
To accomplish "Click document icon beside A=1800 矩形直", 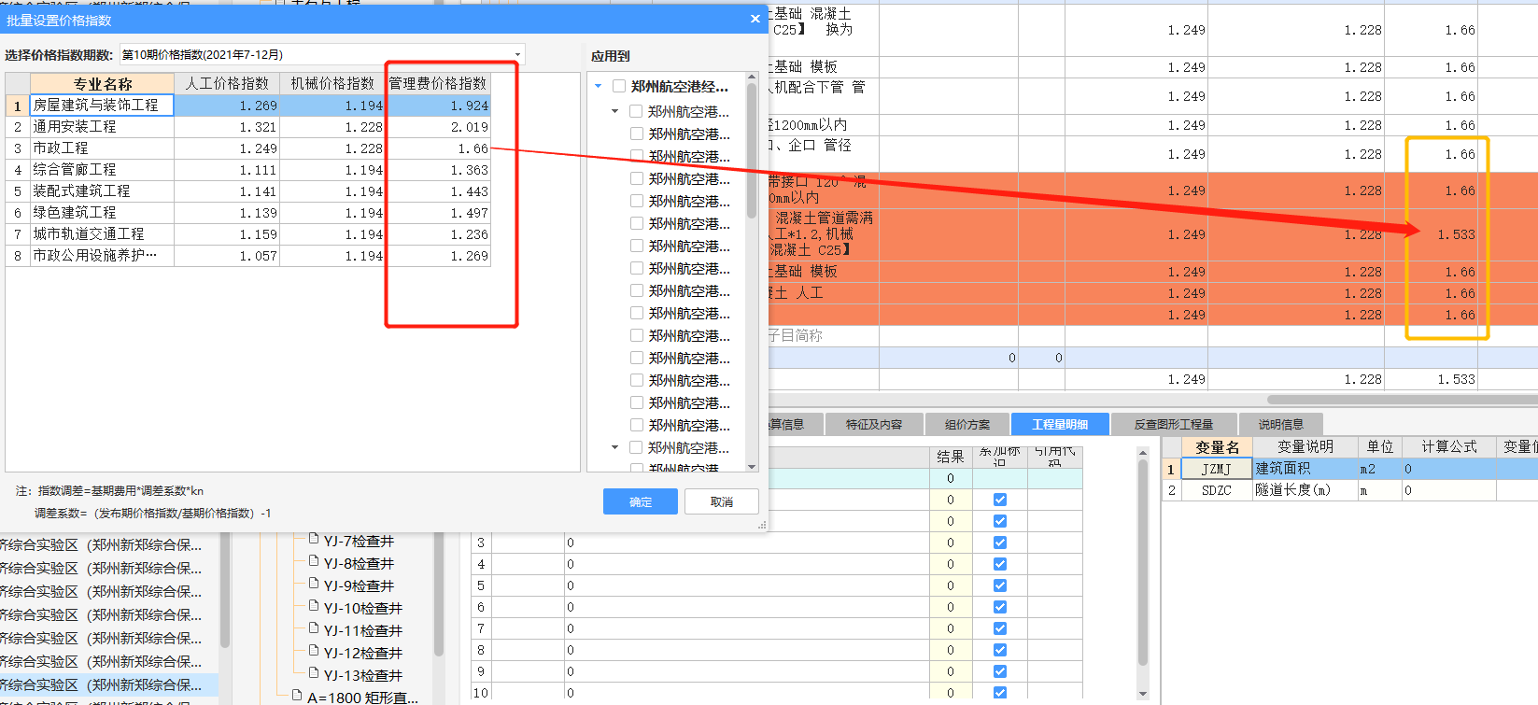I will 297,696.
